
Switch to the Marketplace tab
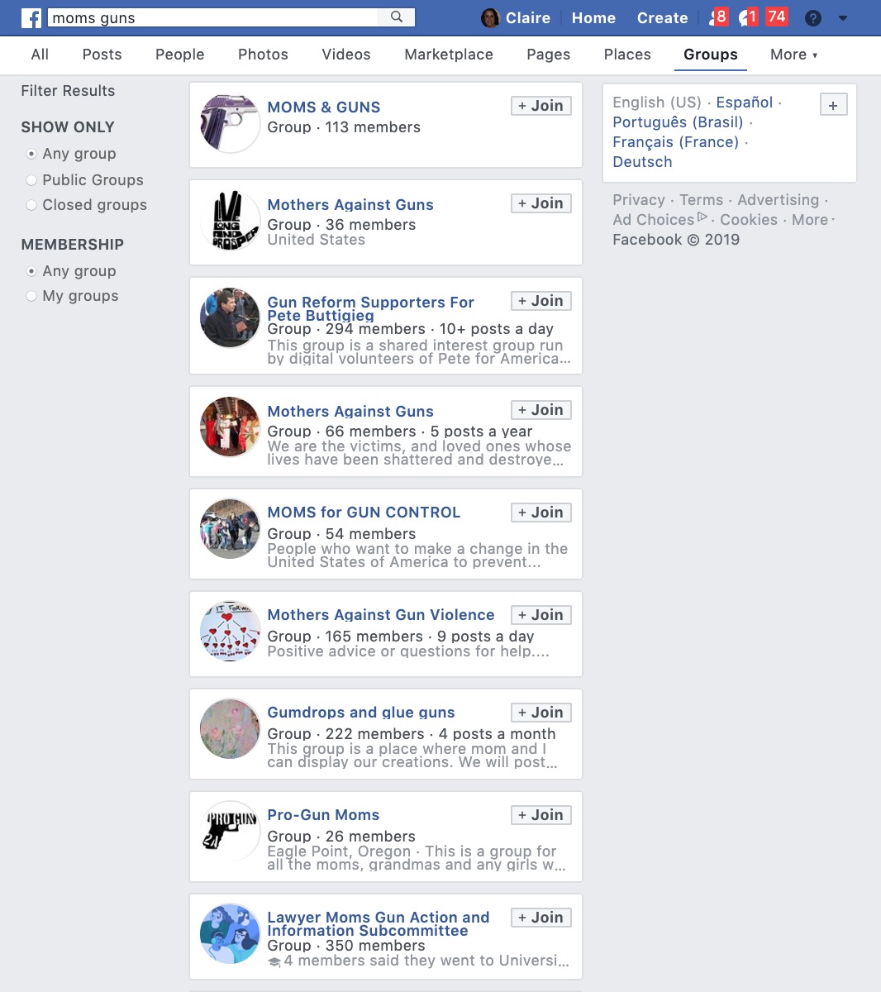coord(449,55)
